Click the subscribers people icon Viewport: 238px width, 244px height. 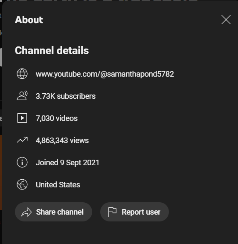22,96
